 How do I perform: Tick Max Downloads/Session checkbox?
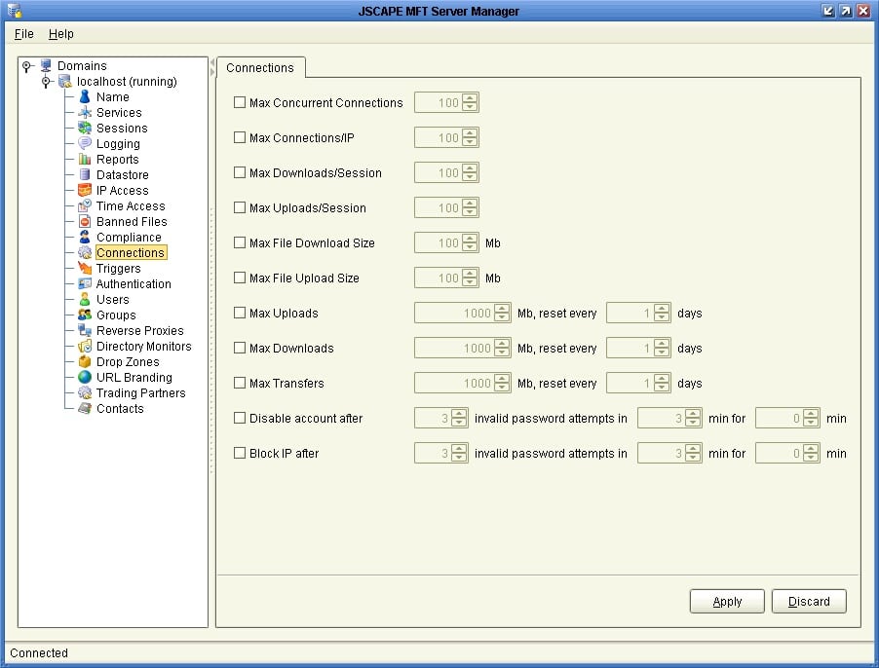pyautogui.click(x=240, y=172)
